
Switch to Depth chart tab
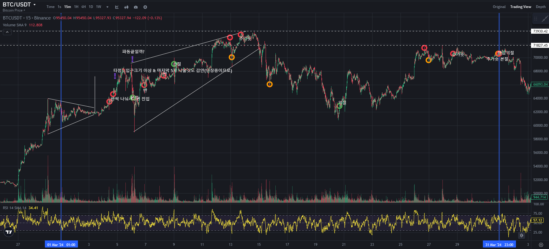coord(541,7)
